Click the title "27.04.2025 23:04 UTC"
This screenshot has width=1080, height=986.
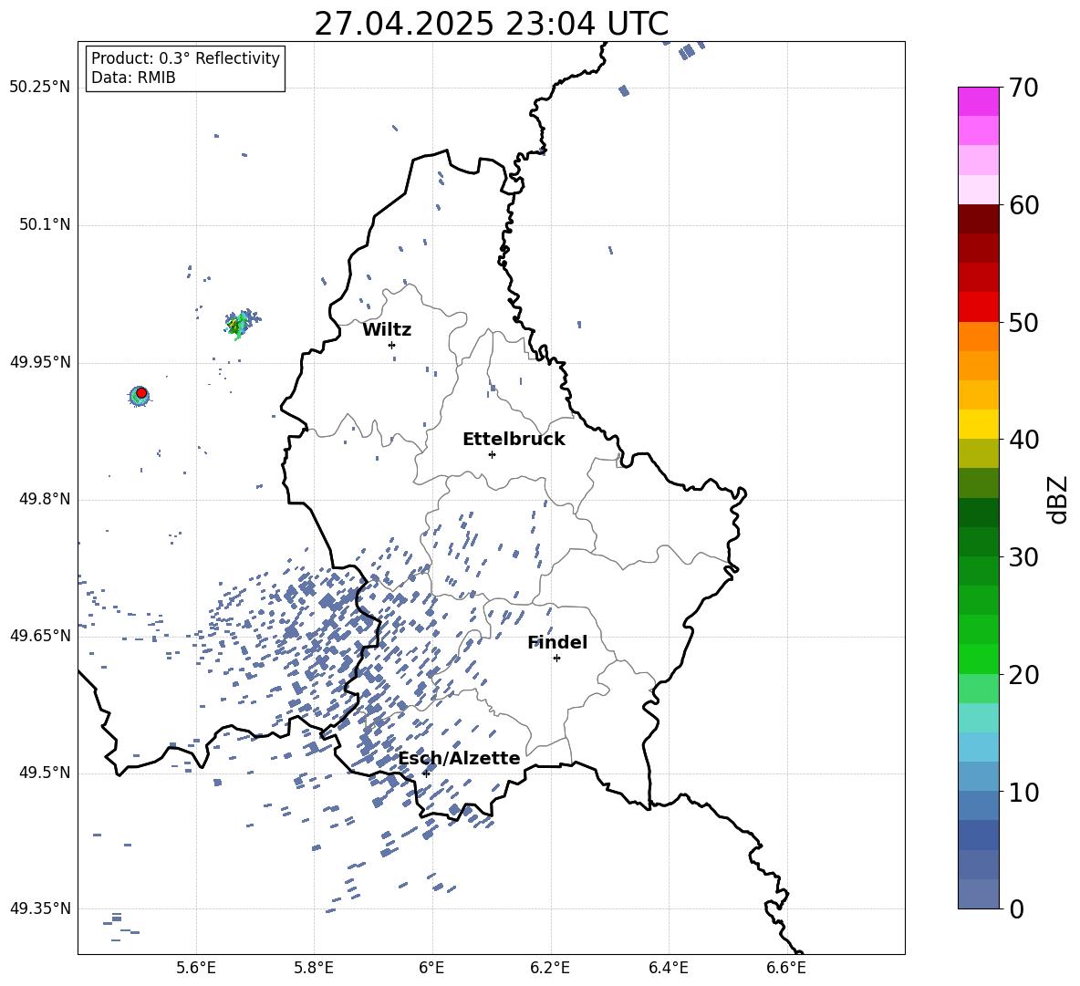491,24
